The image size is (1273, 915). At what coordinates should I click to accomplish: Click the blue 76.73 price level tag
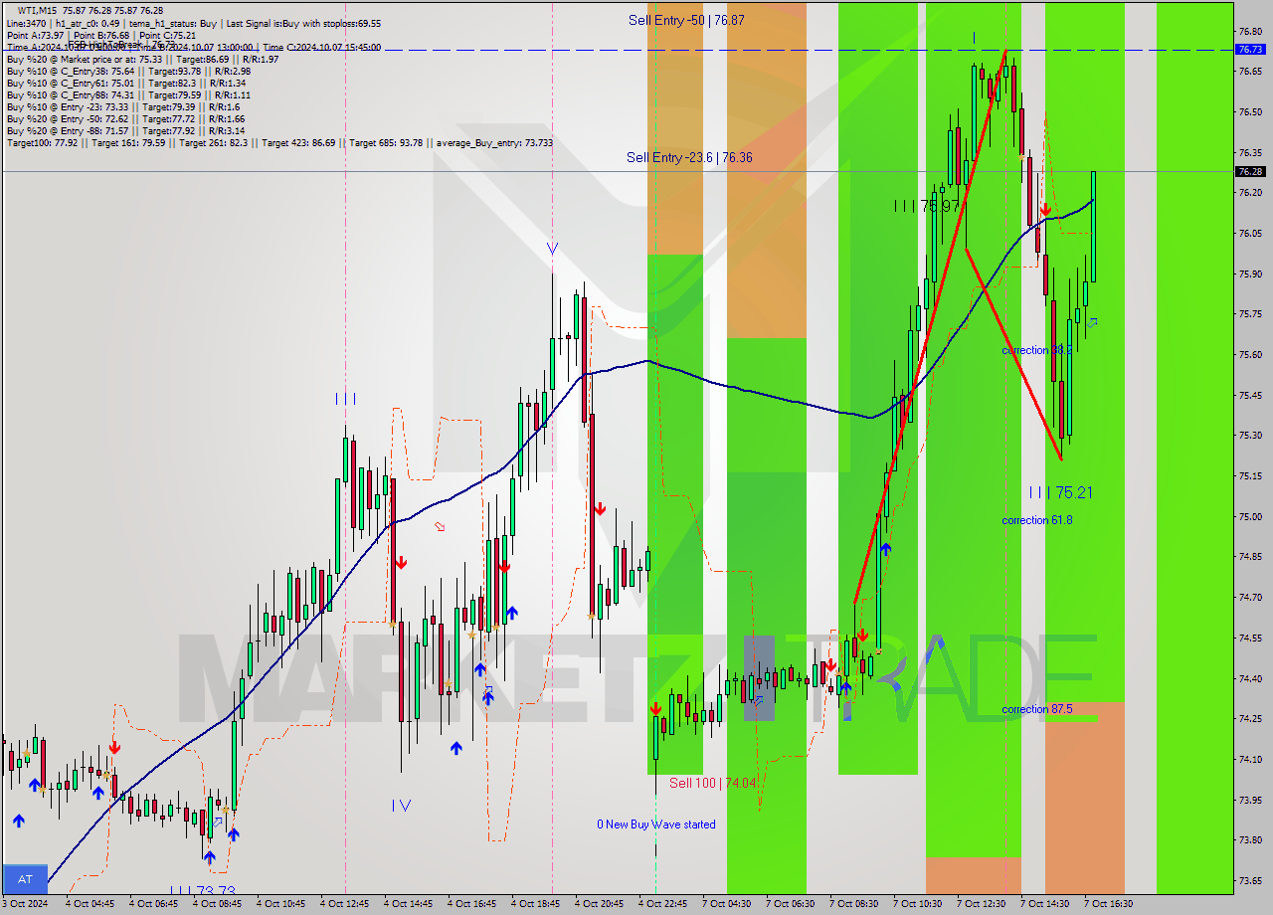click(1250, 49)
